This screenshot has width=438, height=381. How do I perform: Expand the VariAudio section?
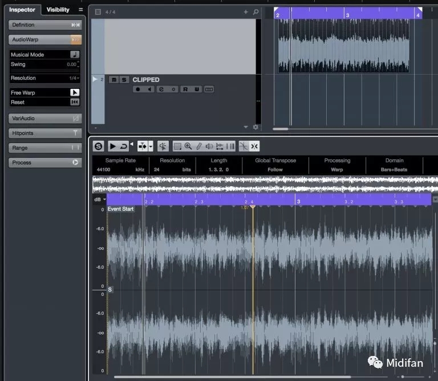pos(46,118)
